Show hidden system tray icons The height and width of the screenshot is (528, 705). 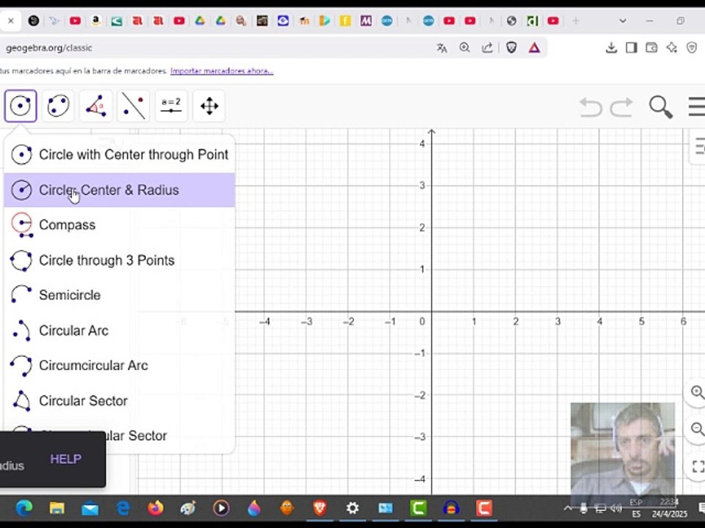(x=568, y=508)
